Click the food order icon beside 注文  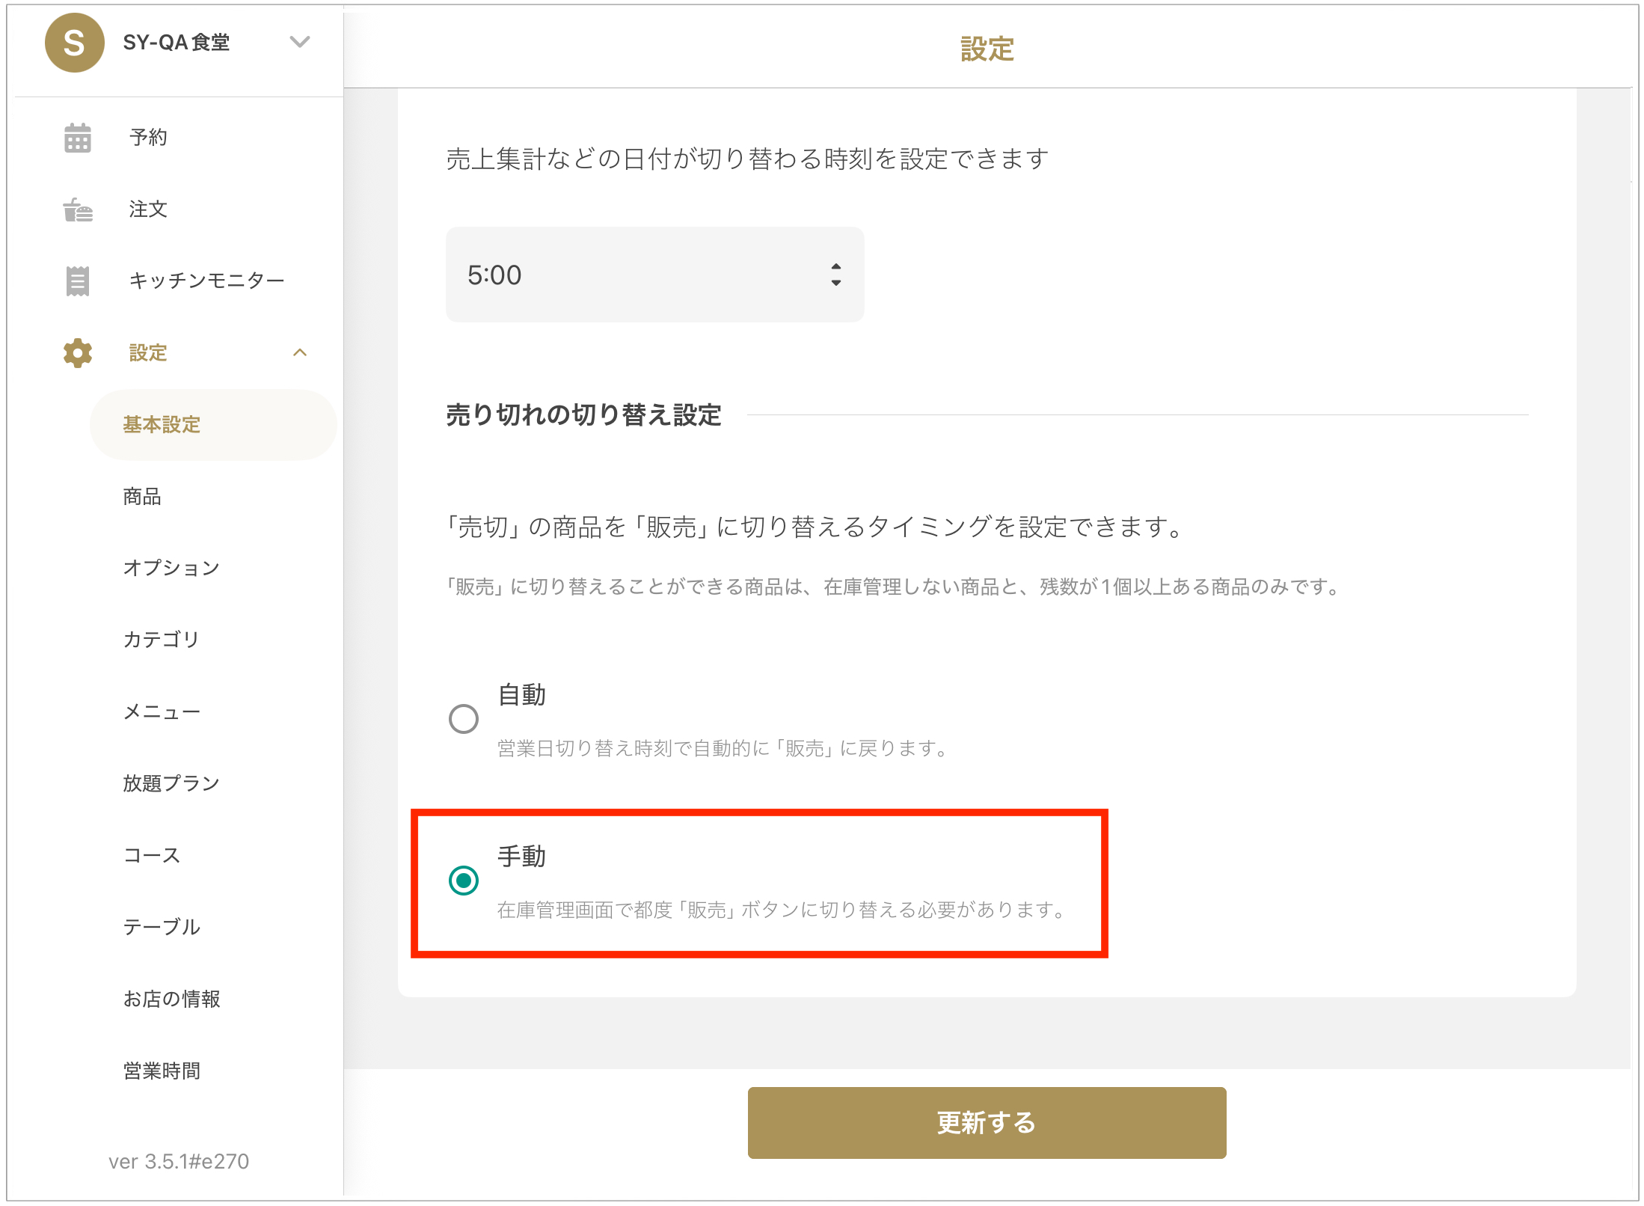pos(78,209)
